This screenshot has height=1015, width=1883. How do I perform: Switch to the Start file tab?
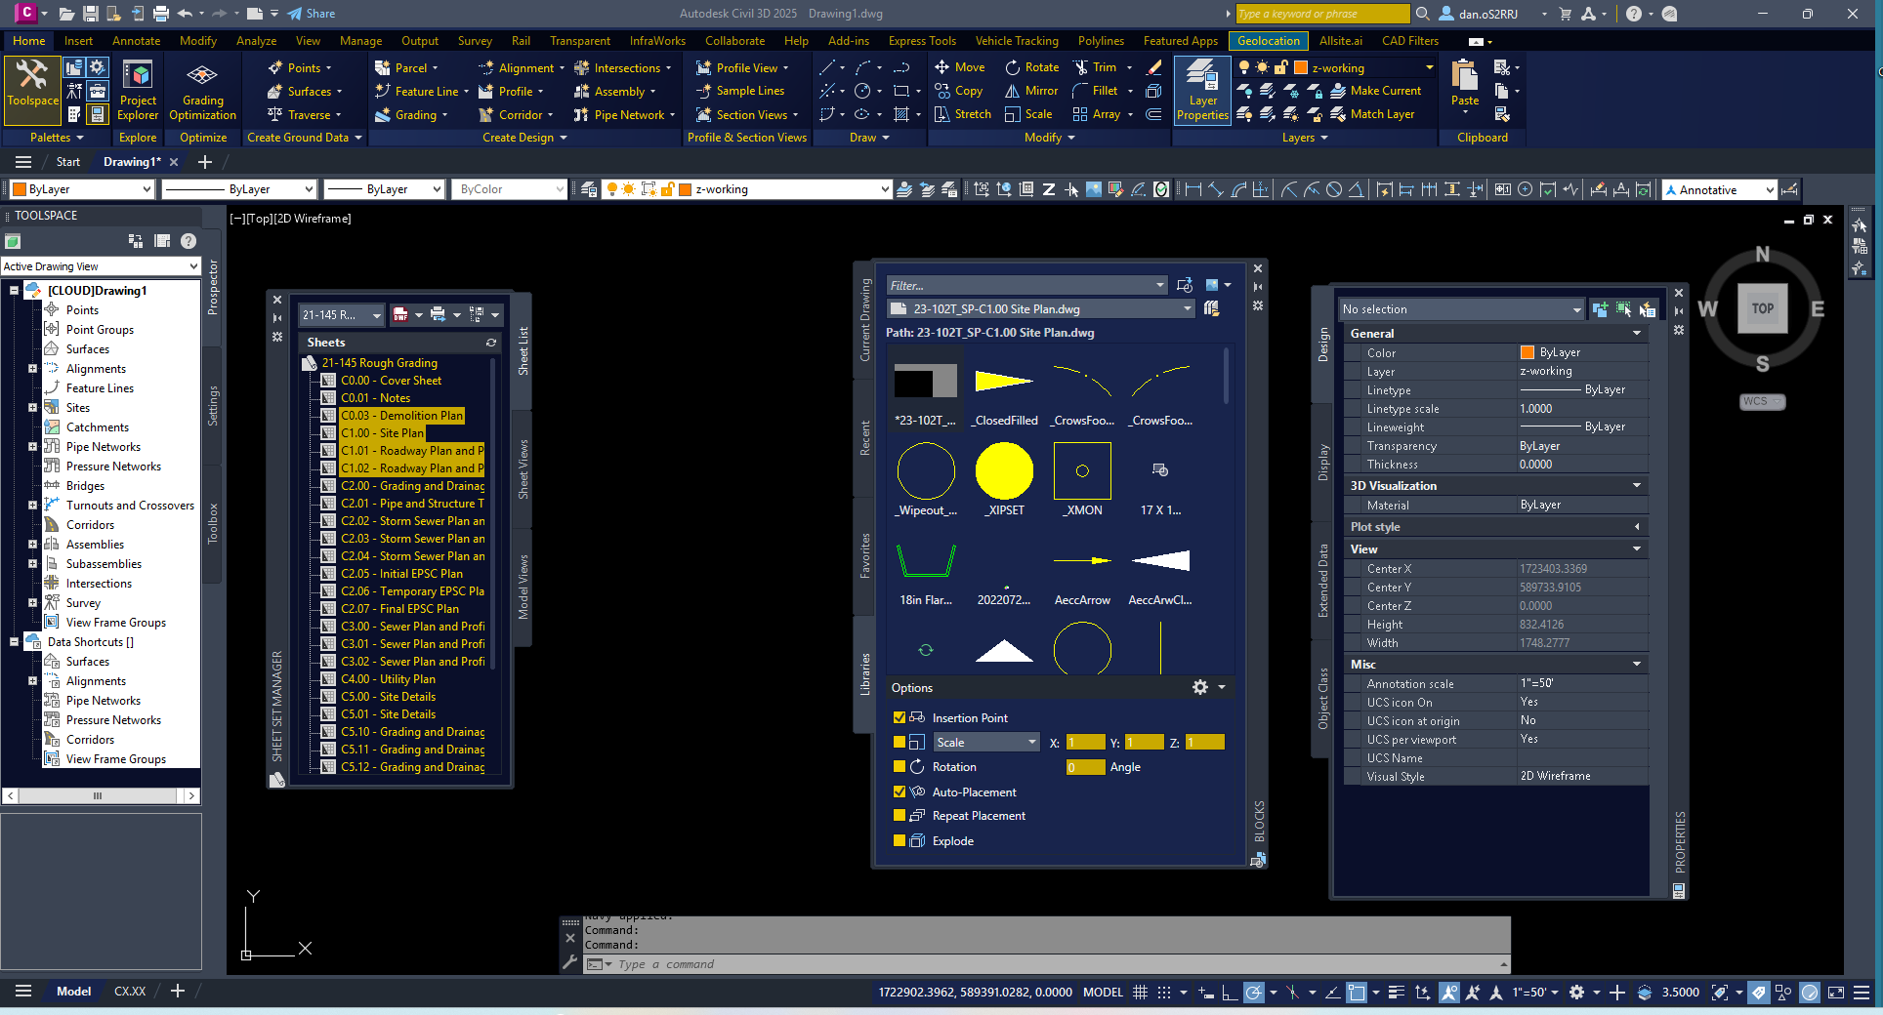pyautogui.click(x=68, y=162)
